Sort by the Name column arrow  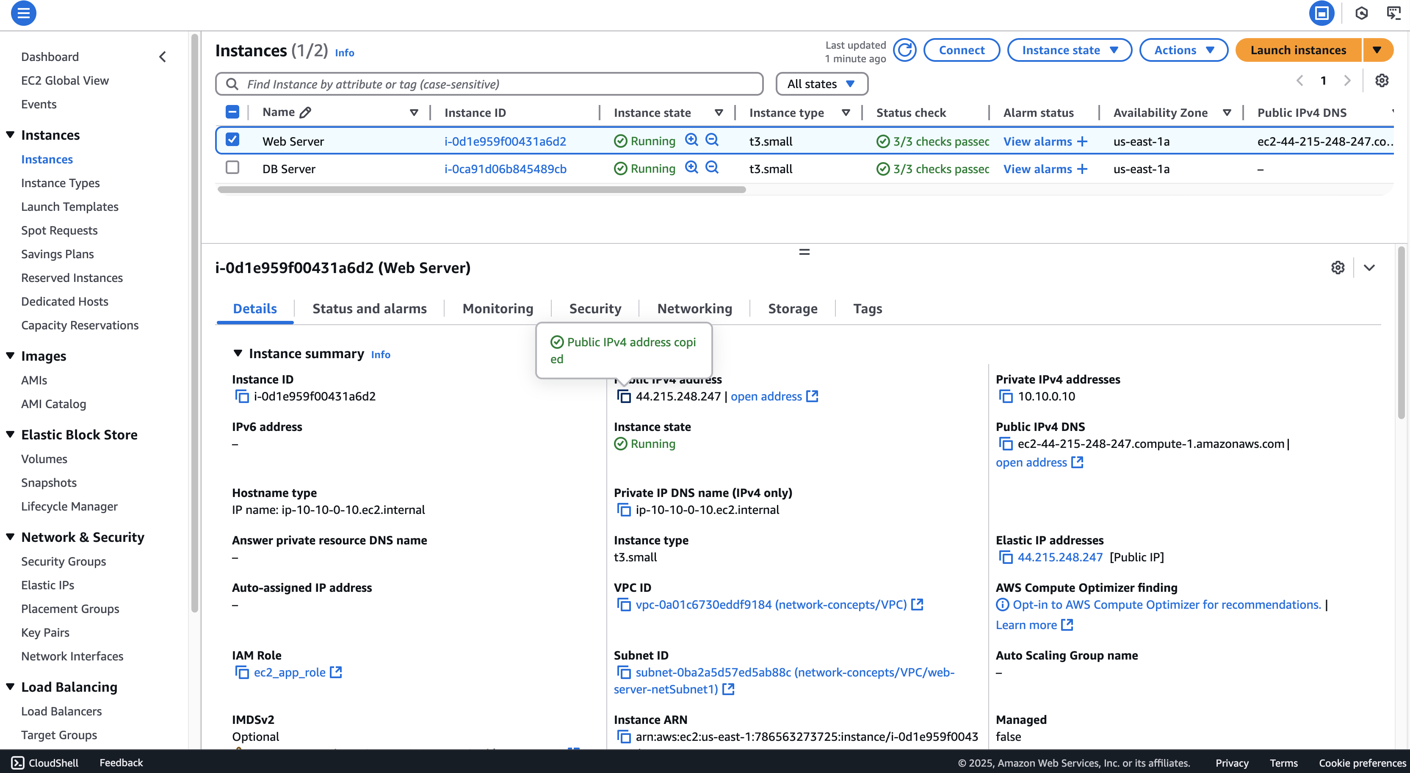point(414,113)
